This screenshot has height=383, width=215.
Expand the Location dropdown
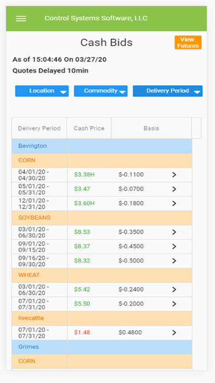pos(42,91)
